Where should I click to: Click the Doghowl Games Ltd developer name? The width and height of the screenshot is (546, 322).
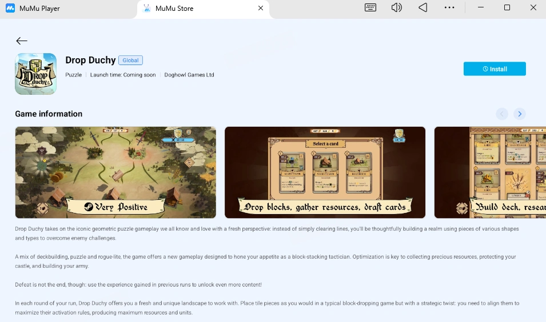[189, 75]
